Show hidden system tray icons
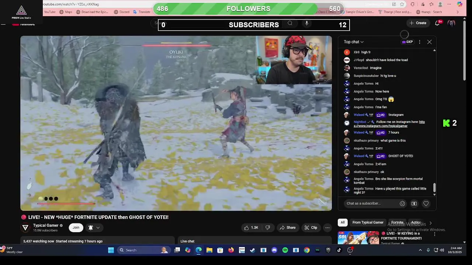 tap(420, 250)
